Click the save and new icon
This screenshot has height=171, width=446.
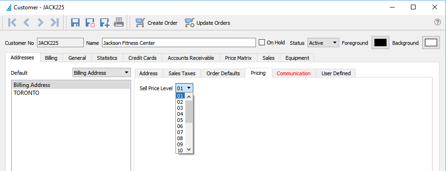click(105, 23)
